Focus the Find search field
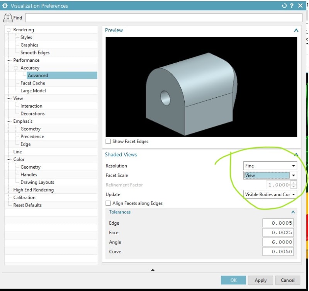 163,18
